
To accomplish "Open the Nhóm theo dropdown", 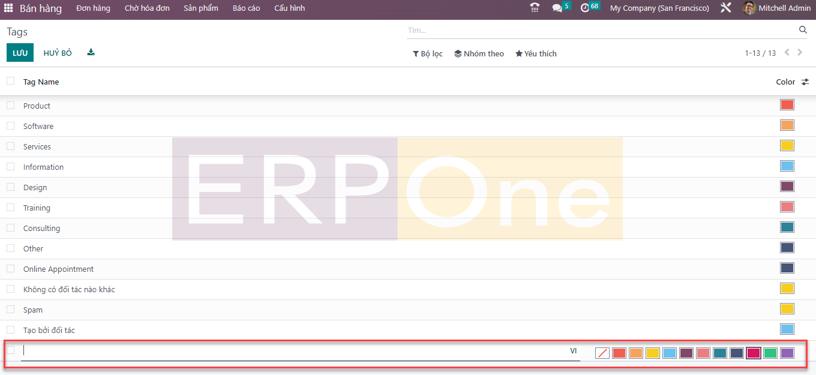I will tap(479, 53).
